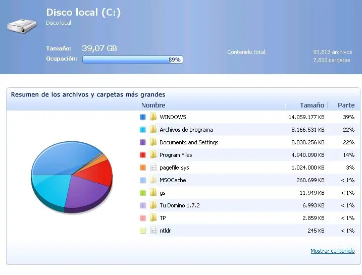Click the cyan swatch for Archivos de programa
This screenshot has height=275, width=362.
(x=143, y=130)
